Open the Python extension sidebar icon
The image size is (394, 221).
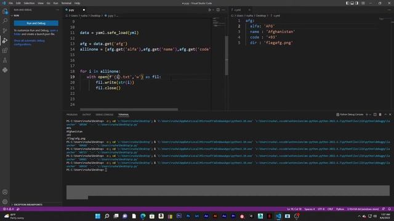point(5,70)
